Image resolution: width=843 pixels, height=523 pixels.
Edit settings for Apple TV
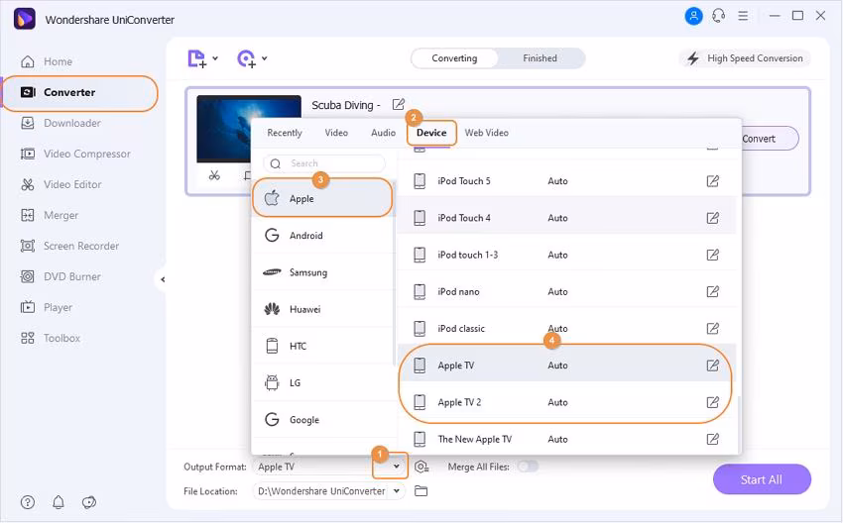[x=712, y=366]
